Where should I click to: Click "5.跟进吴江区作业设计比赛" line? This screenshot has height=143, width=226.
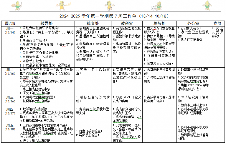(40, 53)
